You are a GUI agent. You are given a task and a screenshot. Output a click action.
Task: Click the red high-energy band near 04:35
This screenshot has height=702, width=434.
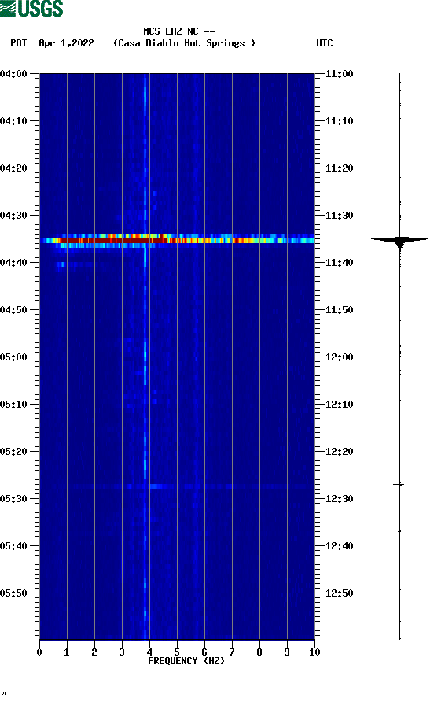pos(177,241)
